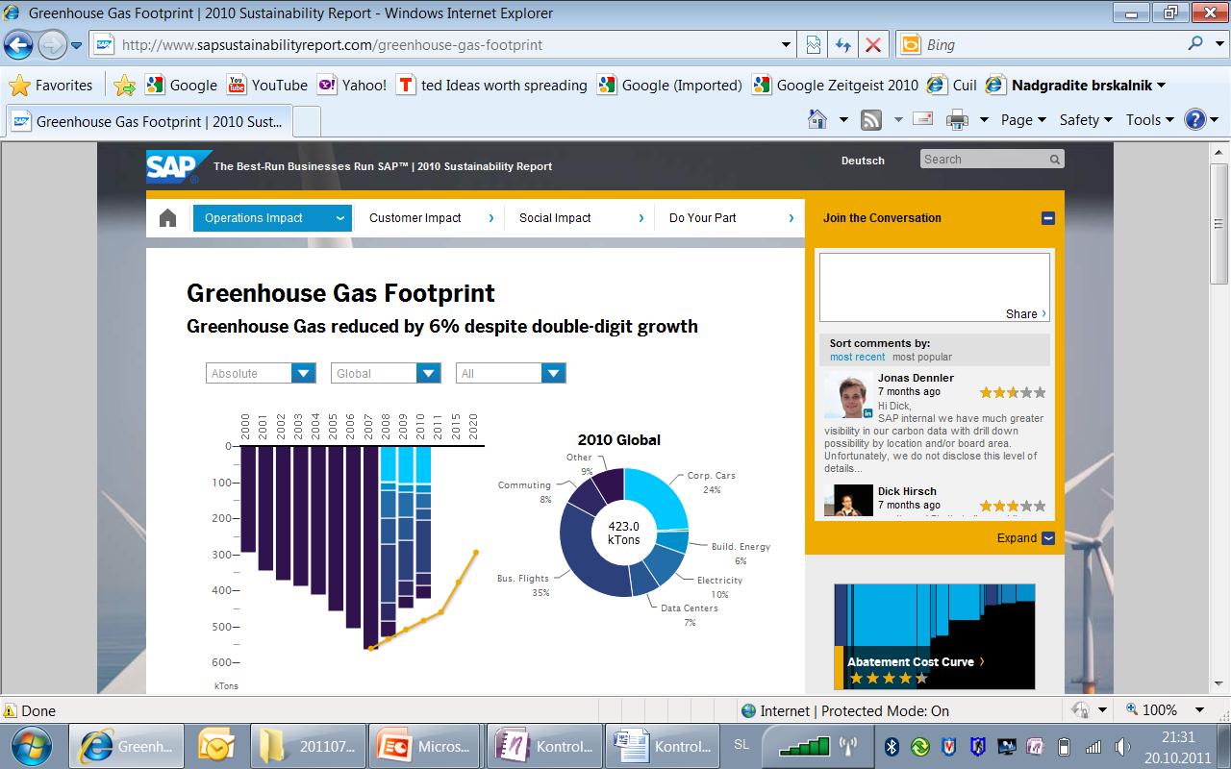1231x769 pixels.
Task: Open a new blank tab
Action: click(x=306, y=122)
